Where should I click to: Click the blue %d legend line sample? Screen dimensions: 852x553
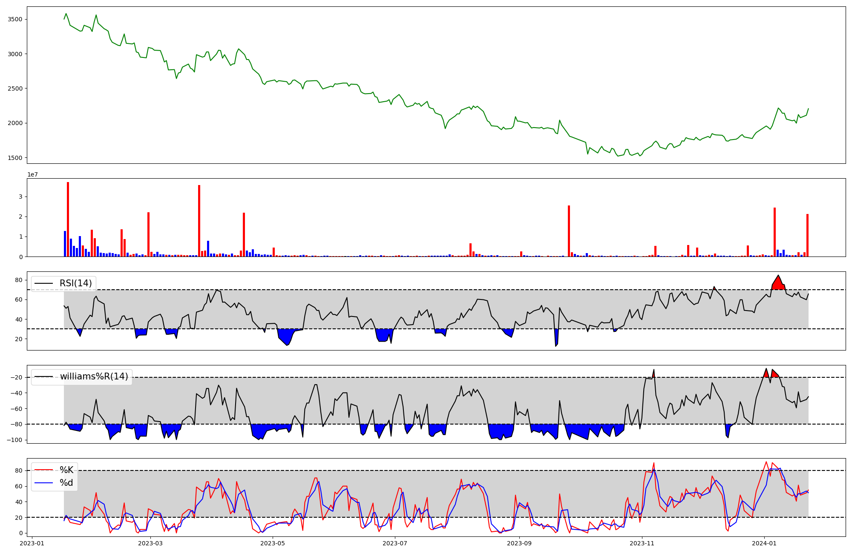pyautogui.click(x=43, y=483)
